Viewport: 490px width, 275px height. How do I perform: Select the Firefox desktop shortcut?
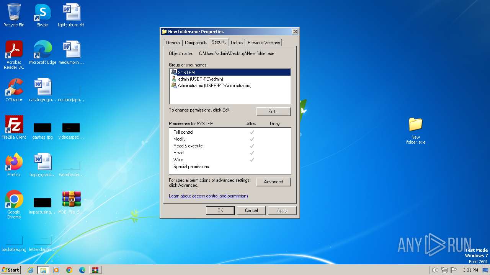coord(14,165)
